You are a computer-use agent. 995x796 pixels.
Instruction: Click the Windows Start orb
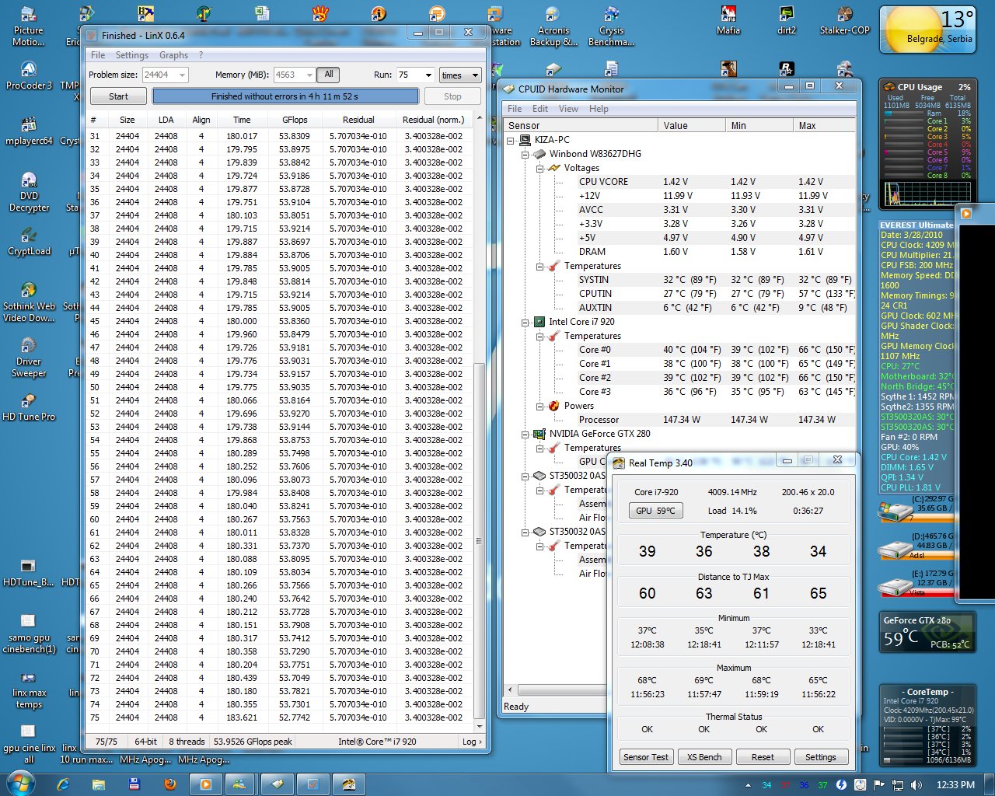(20, 783)
